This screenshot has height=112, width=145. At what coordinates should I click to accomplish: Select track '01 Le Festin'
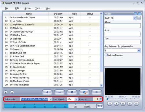pos(52,21)
